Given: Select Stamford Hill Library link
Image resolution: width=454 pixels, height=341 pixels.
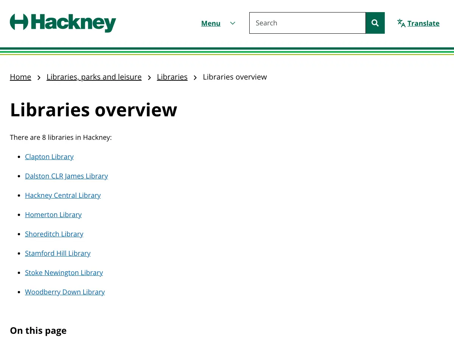Looking at the screenshot, I should click(x=58, y=253).
